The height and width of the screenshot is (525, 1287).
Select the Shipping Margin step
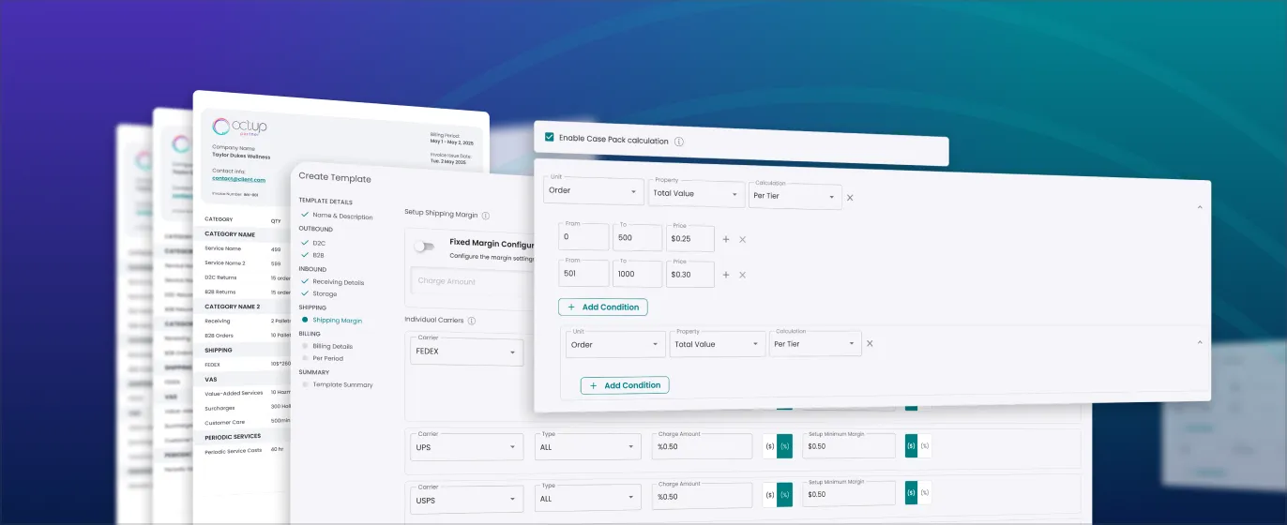click(x=337, y=321)
